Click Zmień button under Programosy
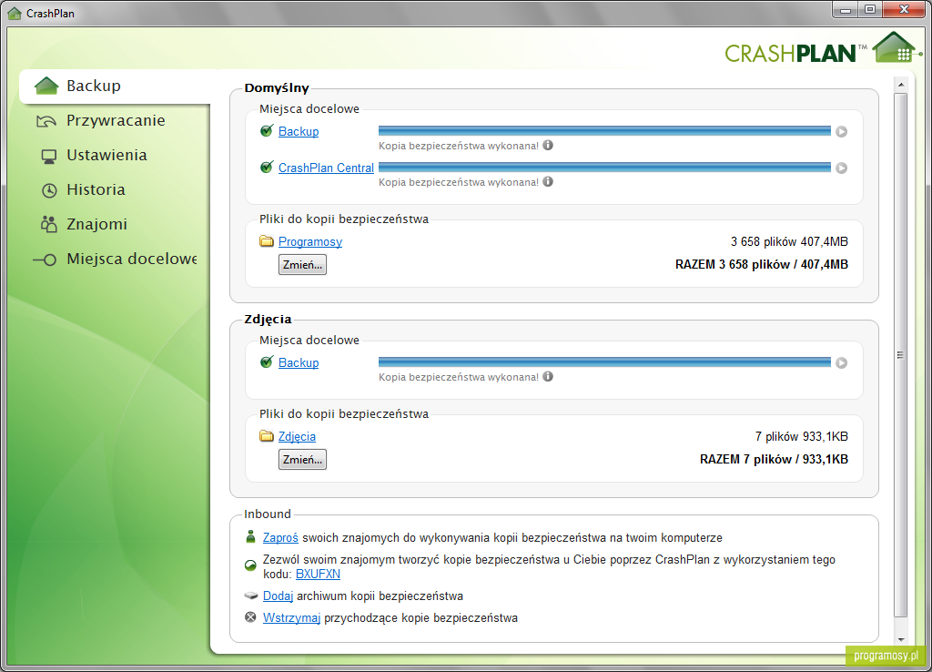 (x=302, y=265)
